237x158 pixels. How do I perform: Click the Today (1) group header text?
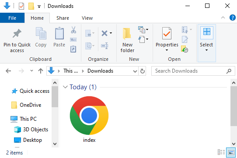click(x=83, y=87)
